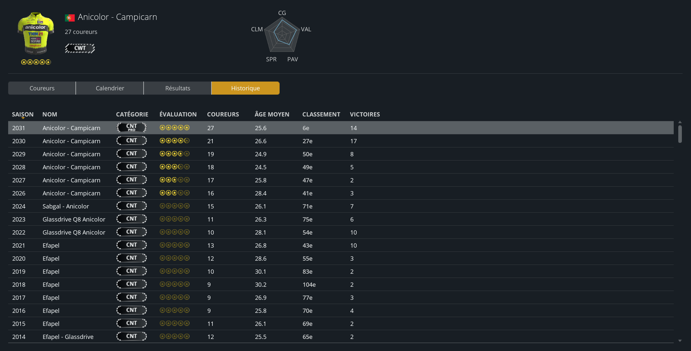The image size is (691, 351).
Task: Sort history by VICTOIRES column header
Action: click(x=365, y=114)
